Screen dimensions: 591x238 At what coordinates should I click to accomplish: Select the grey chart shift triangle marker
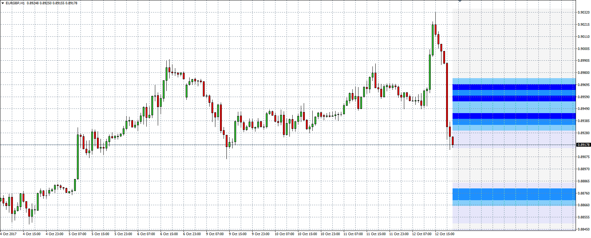point(460,1)
